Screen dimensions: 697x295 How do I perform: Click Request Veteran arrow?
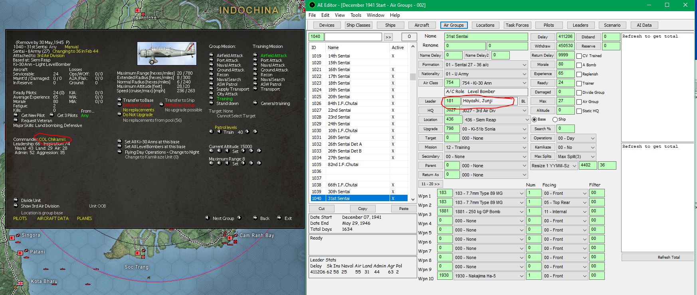click(16, 120)
